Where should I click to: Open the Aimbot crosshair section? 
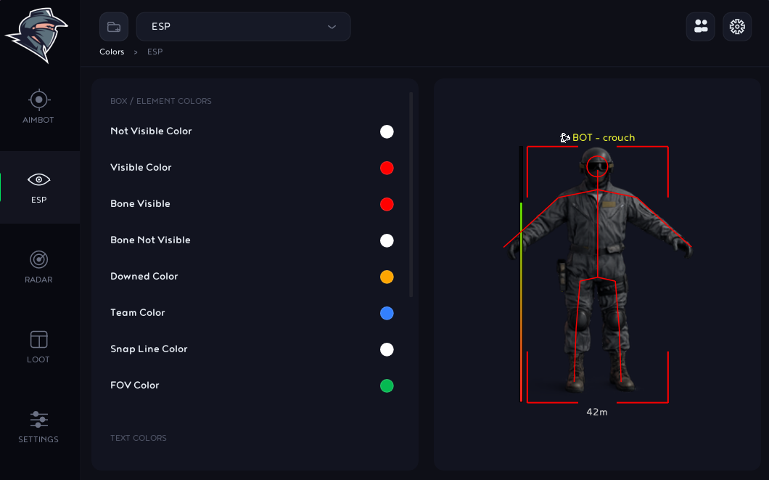tap(38, 100)
